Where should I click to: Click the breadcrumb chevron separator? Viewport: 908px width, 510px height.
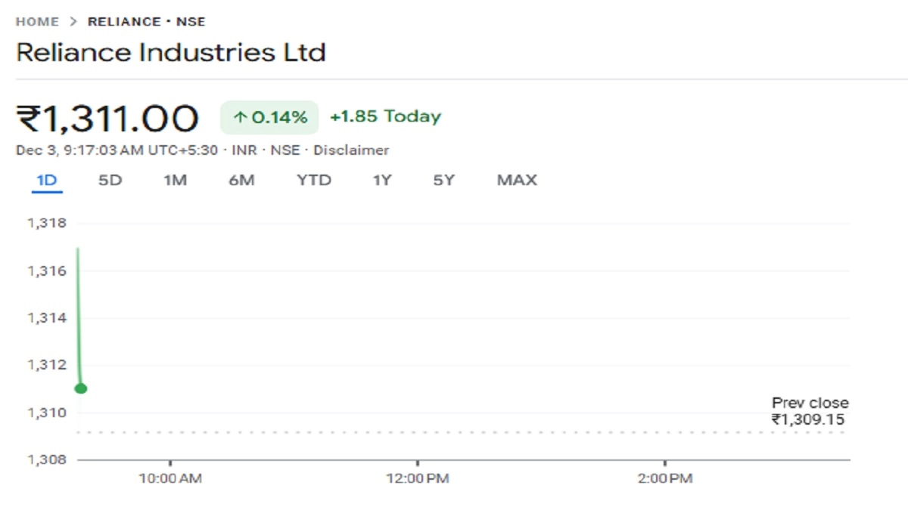point(73,22)
